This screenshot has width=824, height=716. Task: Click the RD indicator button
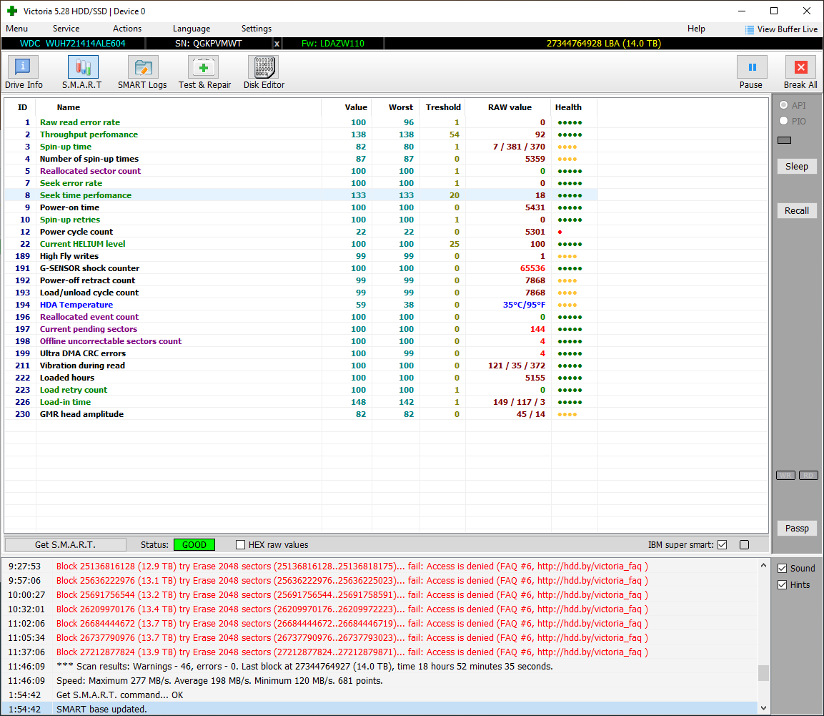(x=808, y=475)
